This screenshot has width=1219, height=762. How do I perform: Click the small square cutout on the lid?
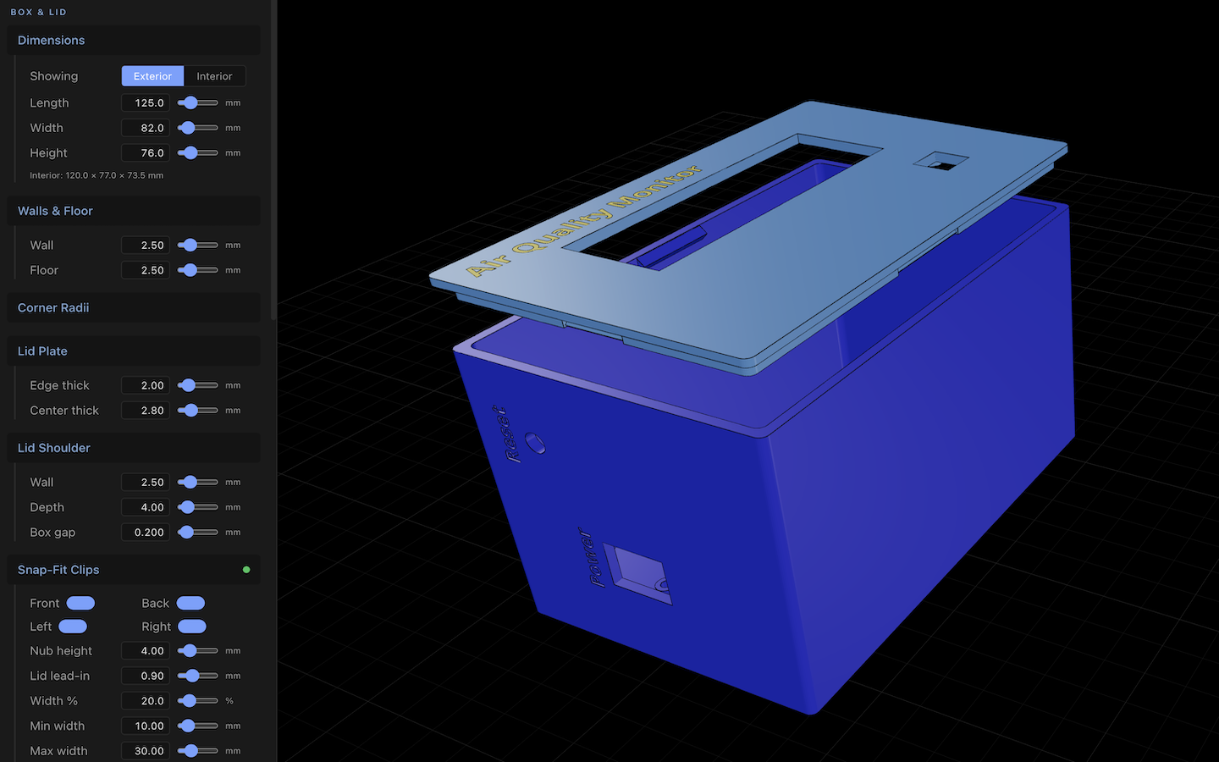pyautogui.click(x=940, y=161)
